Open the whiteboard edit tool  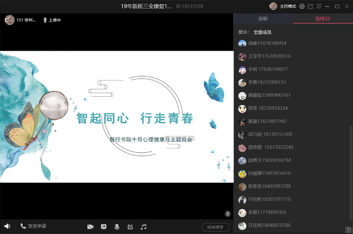pyautogui.click(x=130, y=226)
